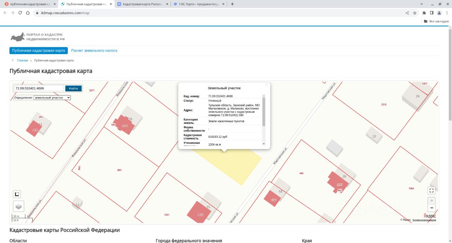Close the Кадастровая карта России tab
452x243 pixels.
pos(167,4)
